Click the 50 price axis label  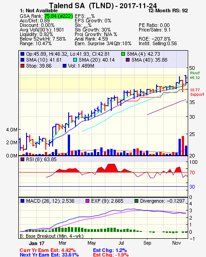192,68
